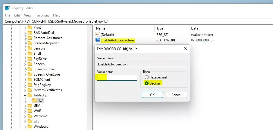Expand the Print key
Screen dimensions: 273x130
(25, 28)
